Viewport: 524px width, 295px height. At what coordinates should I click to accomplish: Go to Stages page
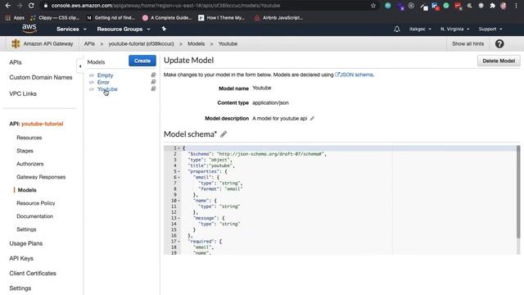[25, 151]
